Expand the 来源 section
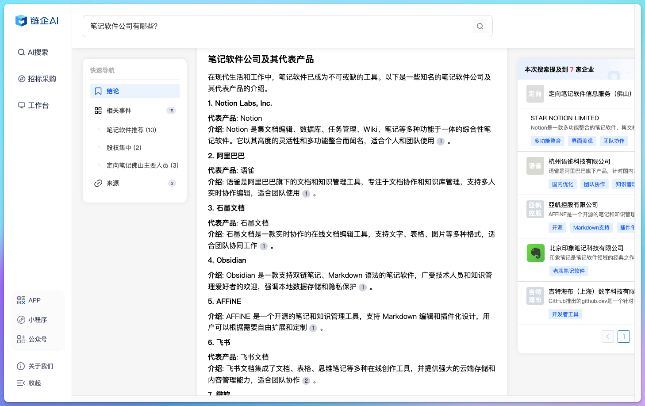 pos(113,183)
